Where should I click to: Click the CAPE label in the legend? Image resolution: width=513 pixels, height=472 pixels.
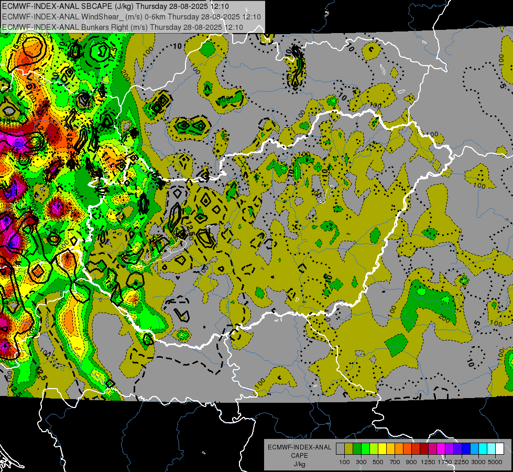click(299, 456)
